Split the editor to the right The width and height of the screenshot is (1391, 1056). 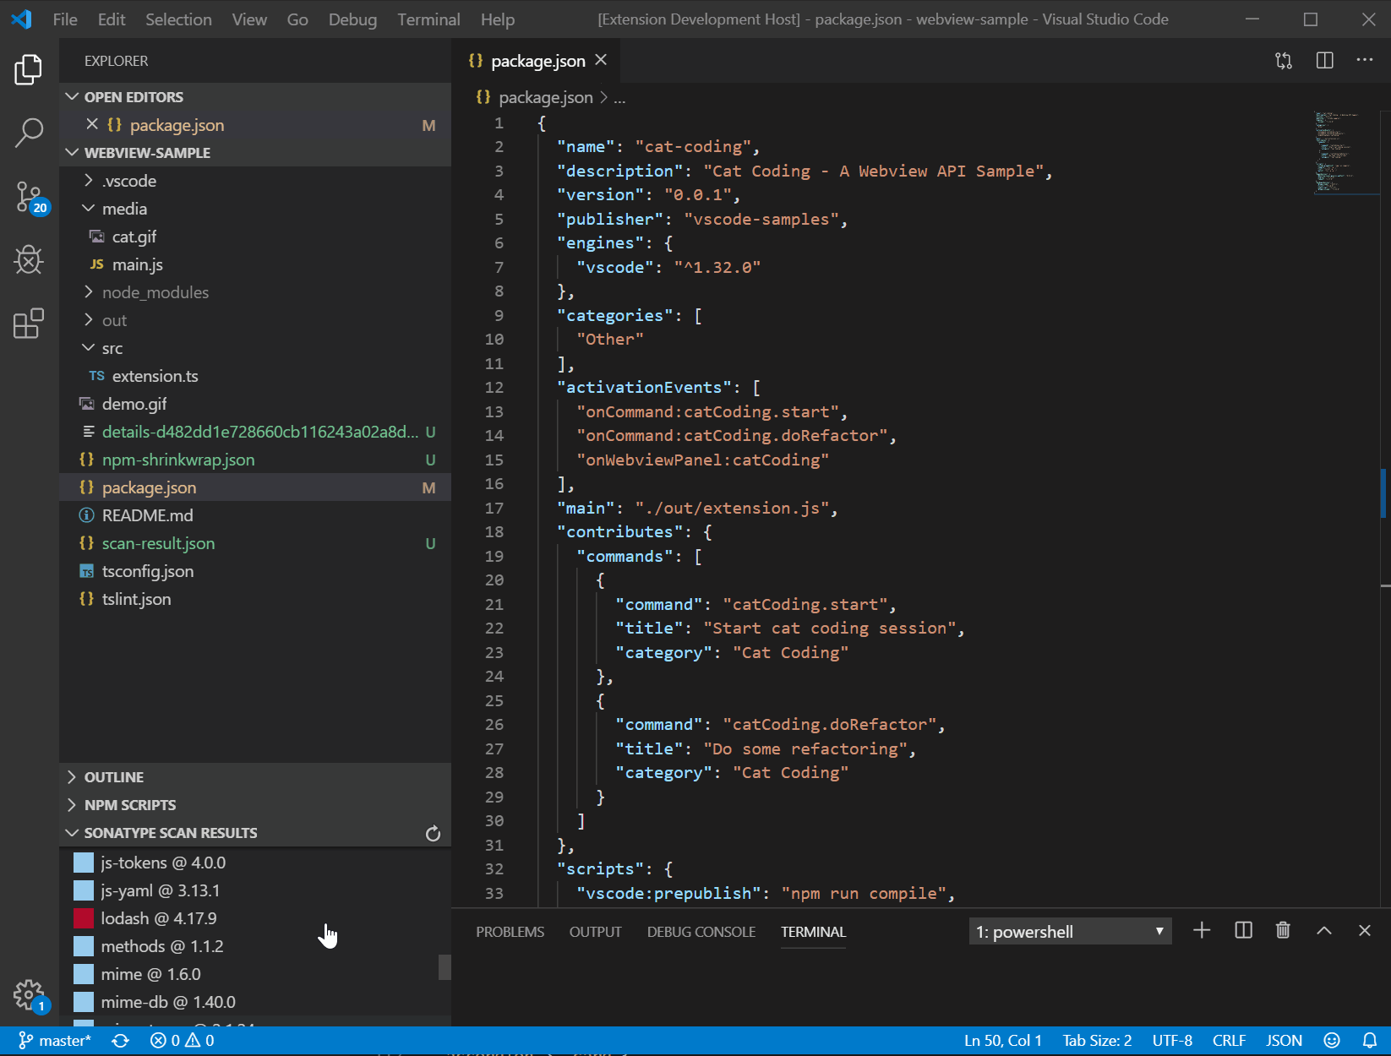(x=1324, y=61)
